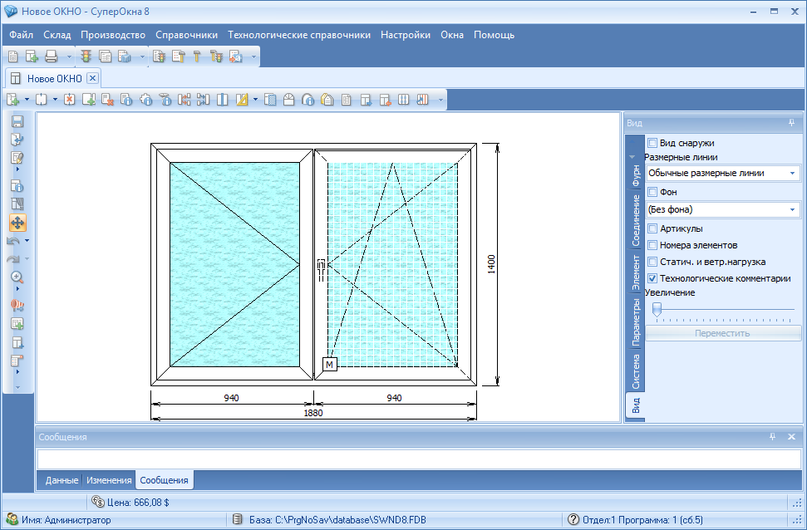Click the single hammer icon in top toolbar
This screenshot has height=530, width=807.
197,56
